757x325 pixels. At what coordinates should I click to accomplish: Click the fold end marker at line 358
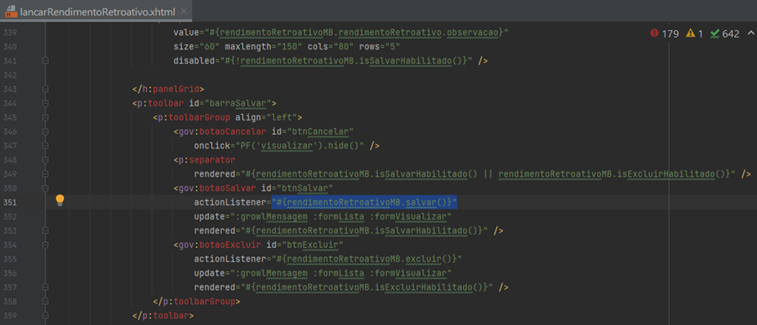click(45, 302)
